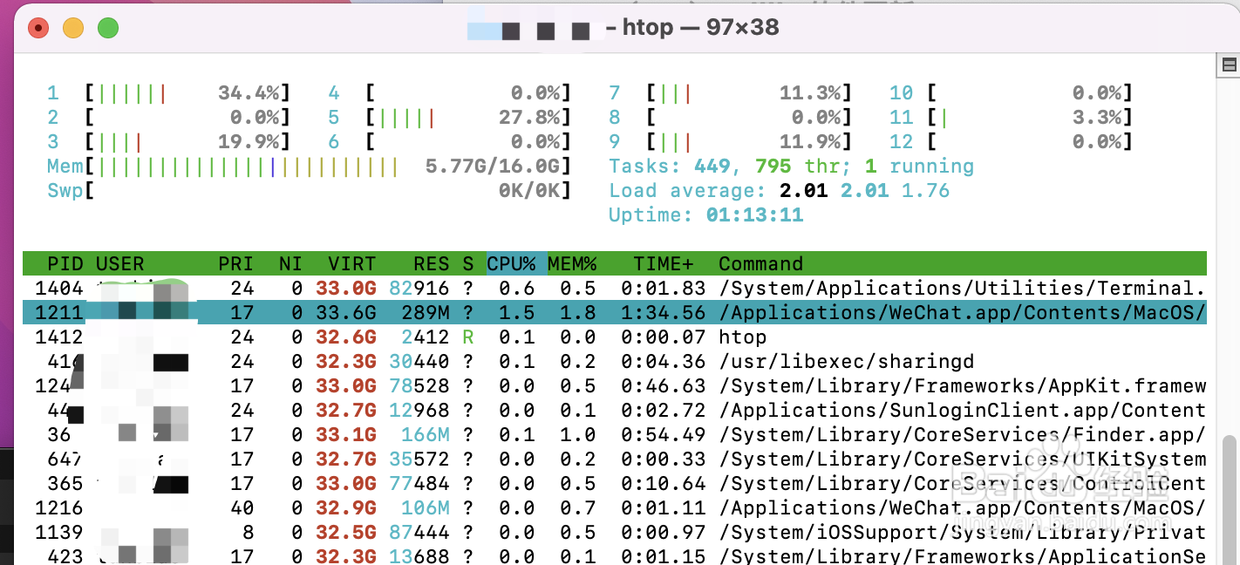The width and height of the screenshot is (1240, 565).
Task: Sort by USER column header
Action: point(120,263)
